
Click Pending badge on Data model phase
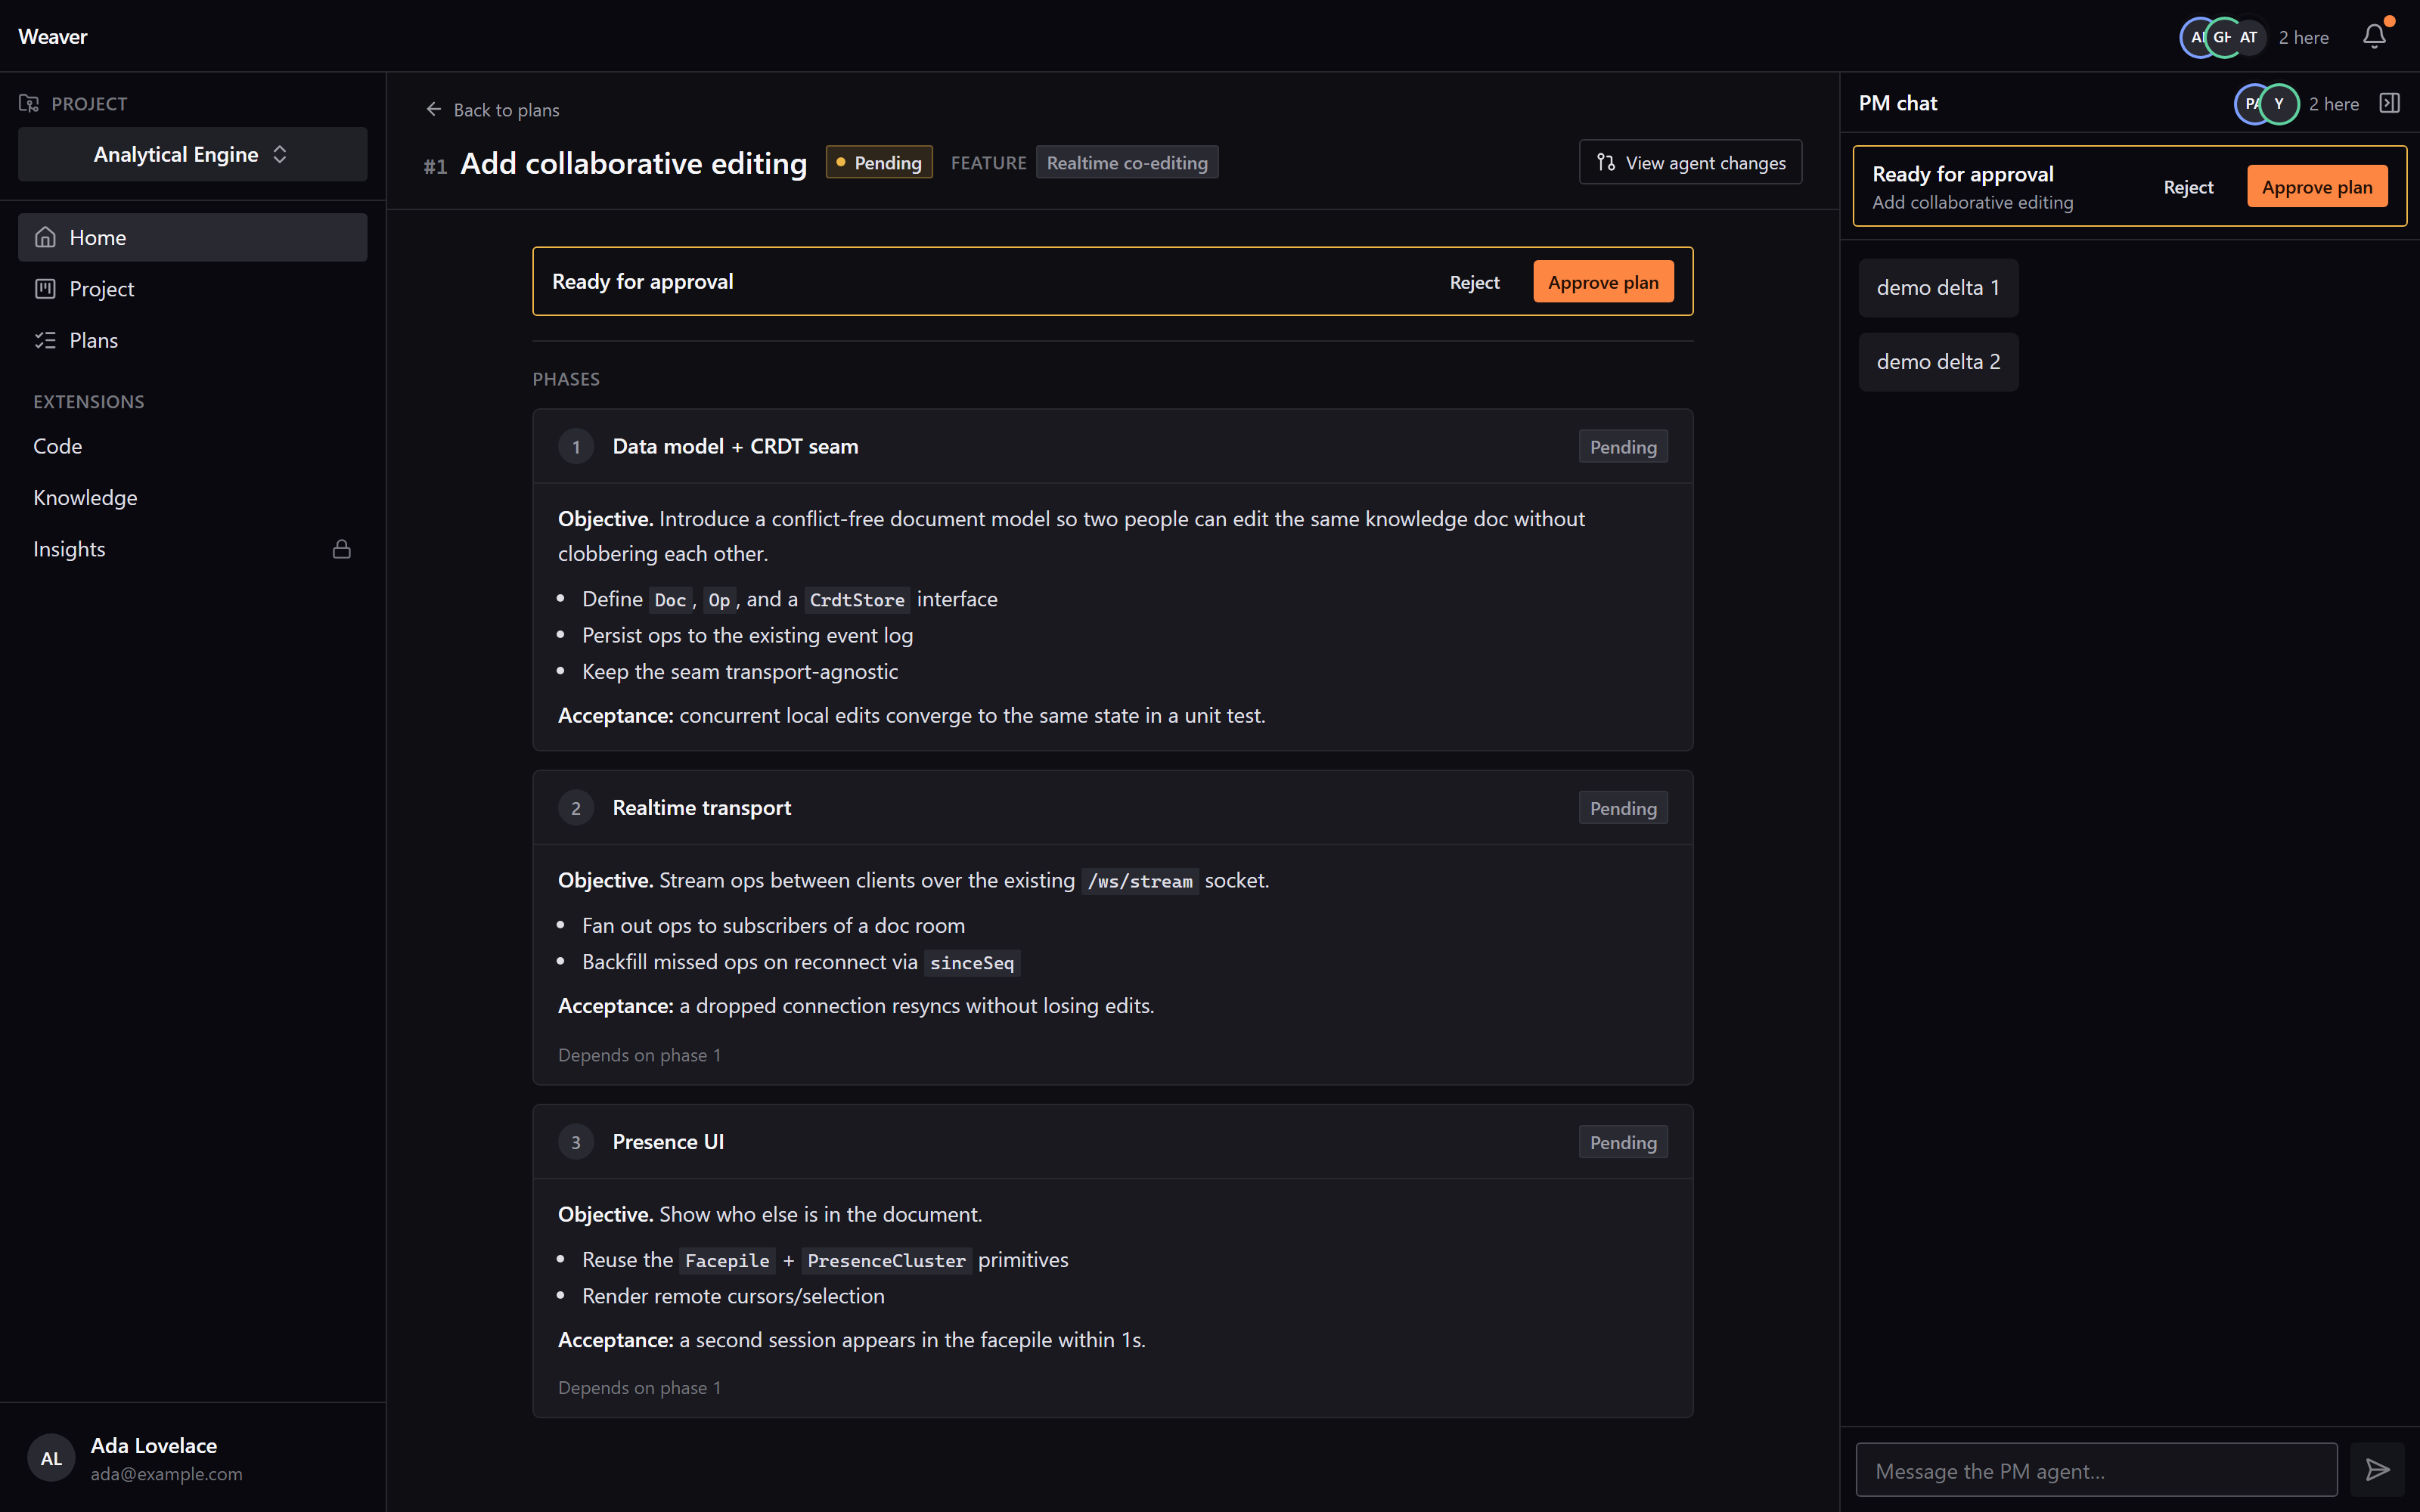click(x=1623, y=447)
